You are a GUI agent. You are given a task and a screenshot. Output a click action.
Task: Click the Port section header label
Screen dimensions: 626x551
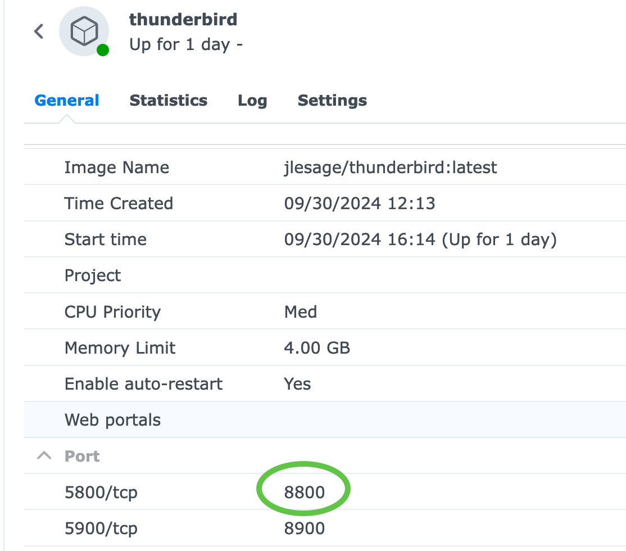[x=82, y=456]
